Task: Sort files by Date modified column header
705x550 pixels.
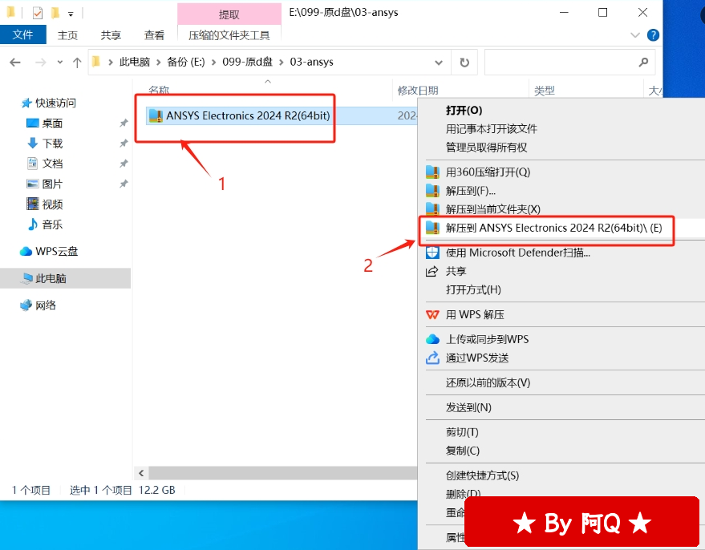Action: click(x=418, y=91)
